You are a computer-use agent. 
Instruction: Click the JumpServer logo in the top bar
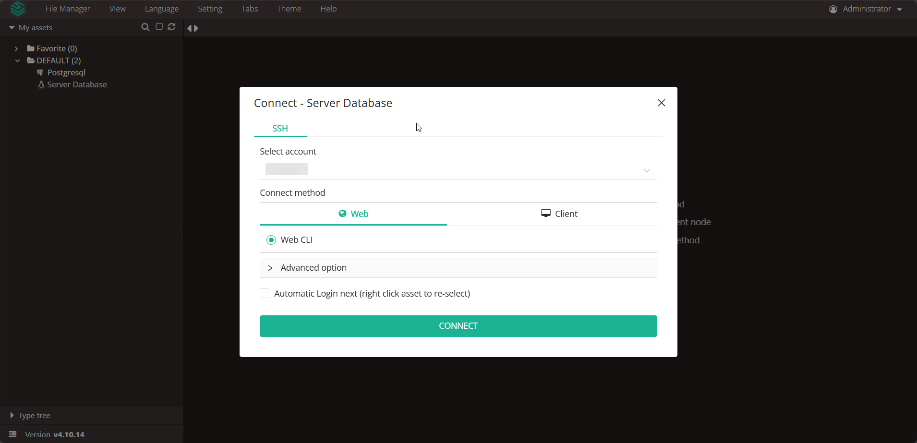tap(17, 9)
